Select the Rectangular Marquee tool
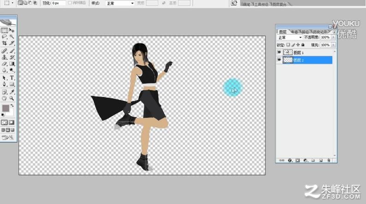Screen dimensions: 366x204 (x=5, y=31)
